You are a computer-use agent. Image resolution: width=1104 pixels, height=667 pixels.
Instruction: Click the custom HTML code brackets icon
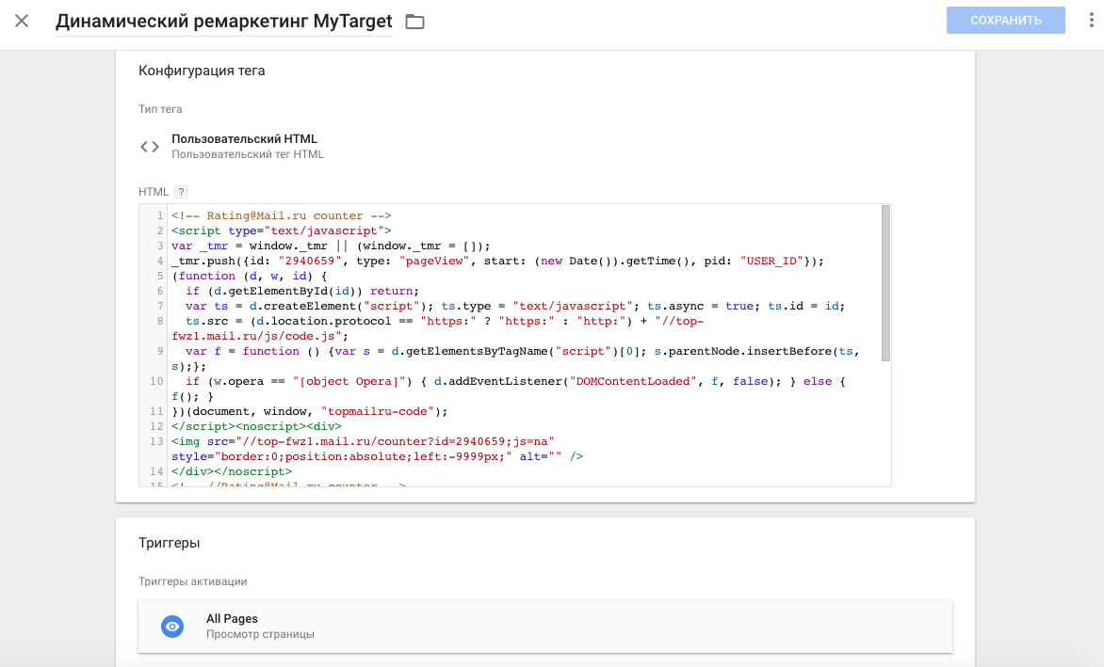click(x=149, y=147)
